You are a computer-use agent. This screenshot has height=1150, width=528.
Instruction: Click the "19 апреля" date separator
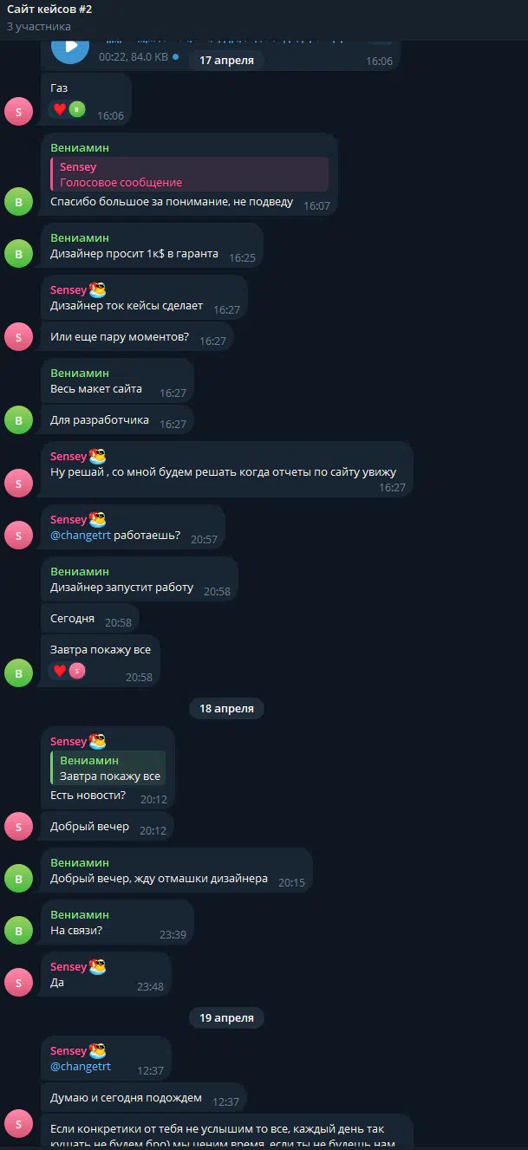click(226, 1017)
